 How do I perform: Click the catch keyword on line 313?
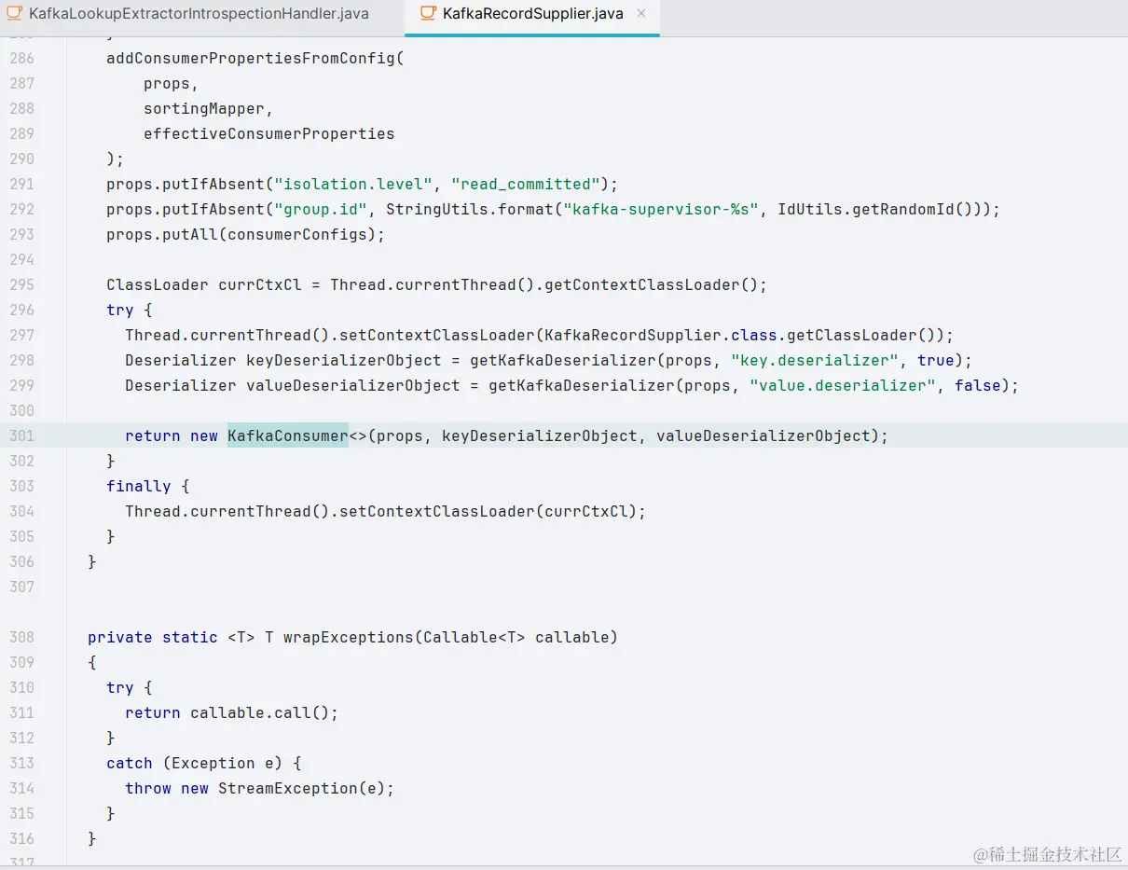130,763
